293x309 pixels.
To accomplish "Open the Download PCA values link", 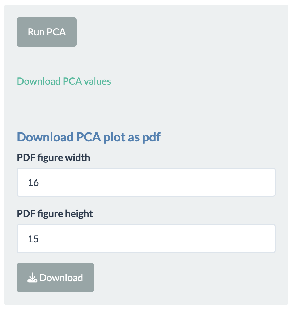I will tap(64, 81).
